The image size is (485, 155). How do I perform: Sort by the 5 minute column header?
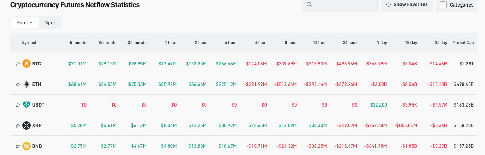(x=78, y=43)
